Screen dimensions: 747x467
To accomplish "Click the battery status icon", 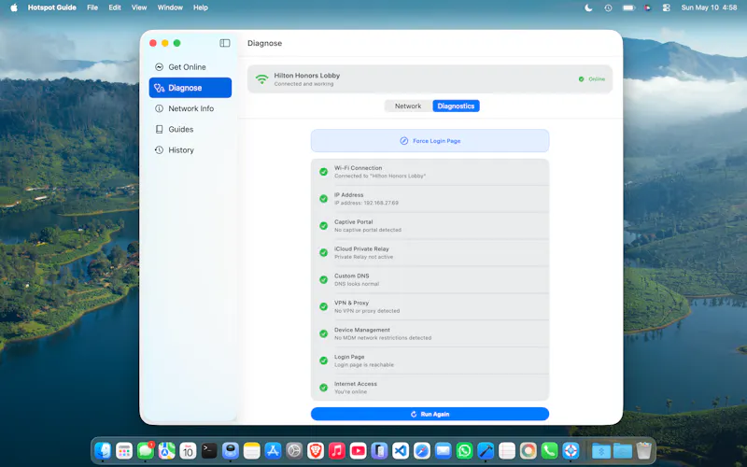I will [628, 7].
